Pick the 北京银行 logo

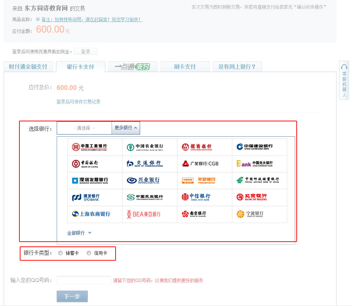pos(252,197)
